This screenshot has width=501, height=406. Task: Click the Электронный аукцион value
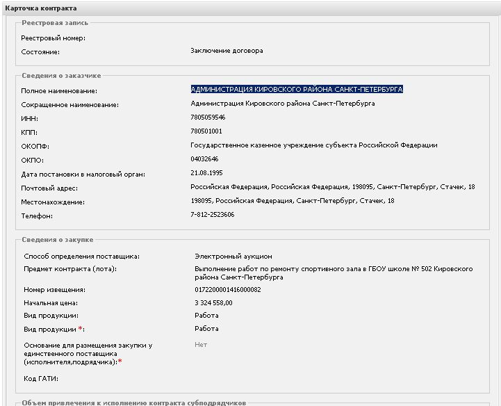(233, 257)
